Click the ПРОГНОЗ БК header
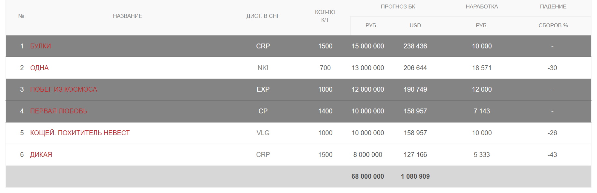Viewport: 597px width, 193px height. (398, 6)
